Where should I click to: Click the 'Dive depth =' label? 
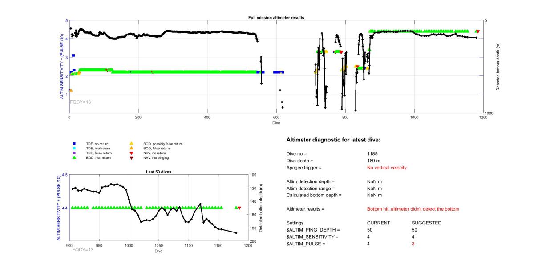[x=300, y=161]
